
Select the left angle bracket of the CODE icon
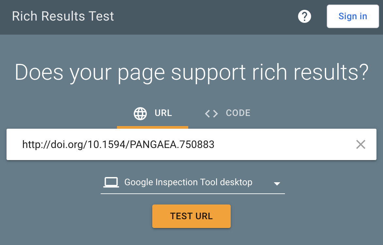pyautogui.click(x=207, y=114)
